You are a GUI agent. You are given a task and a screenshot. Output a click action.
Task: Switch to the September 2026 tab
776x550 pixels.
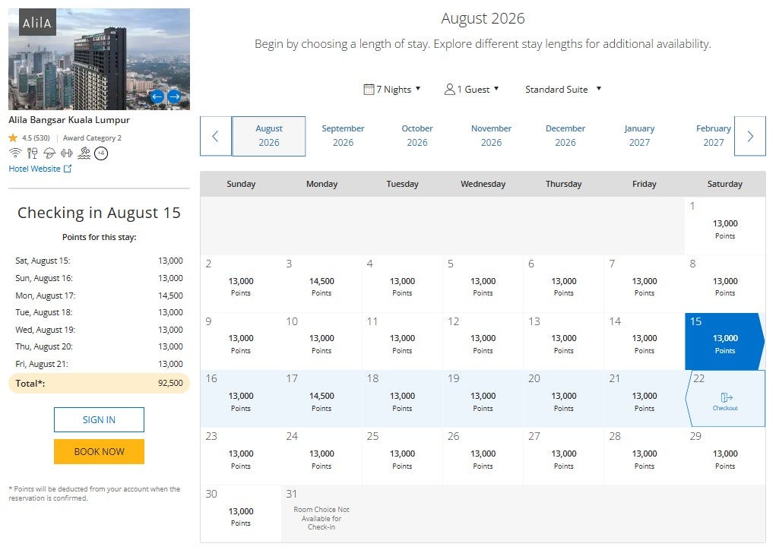pyautogui.click(x=343, y=134)
